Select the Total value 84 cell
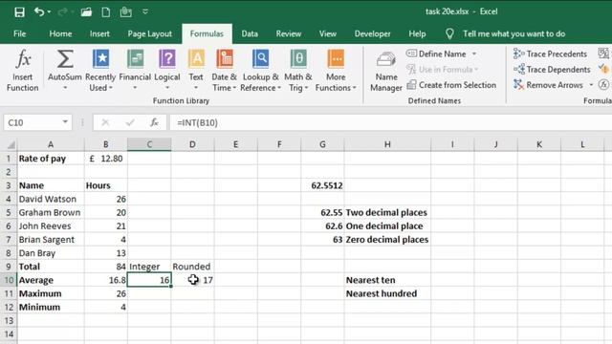612x344 pixels. pos(106,267)
